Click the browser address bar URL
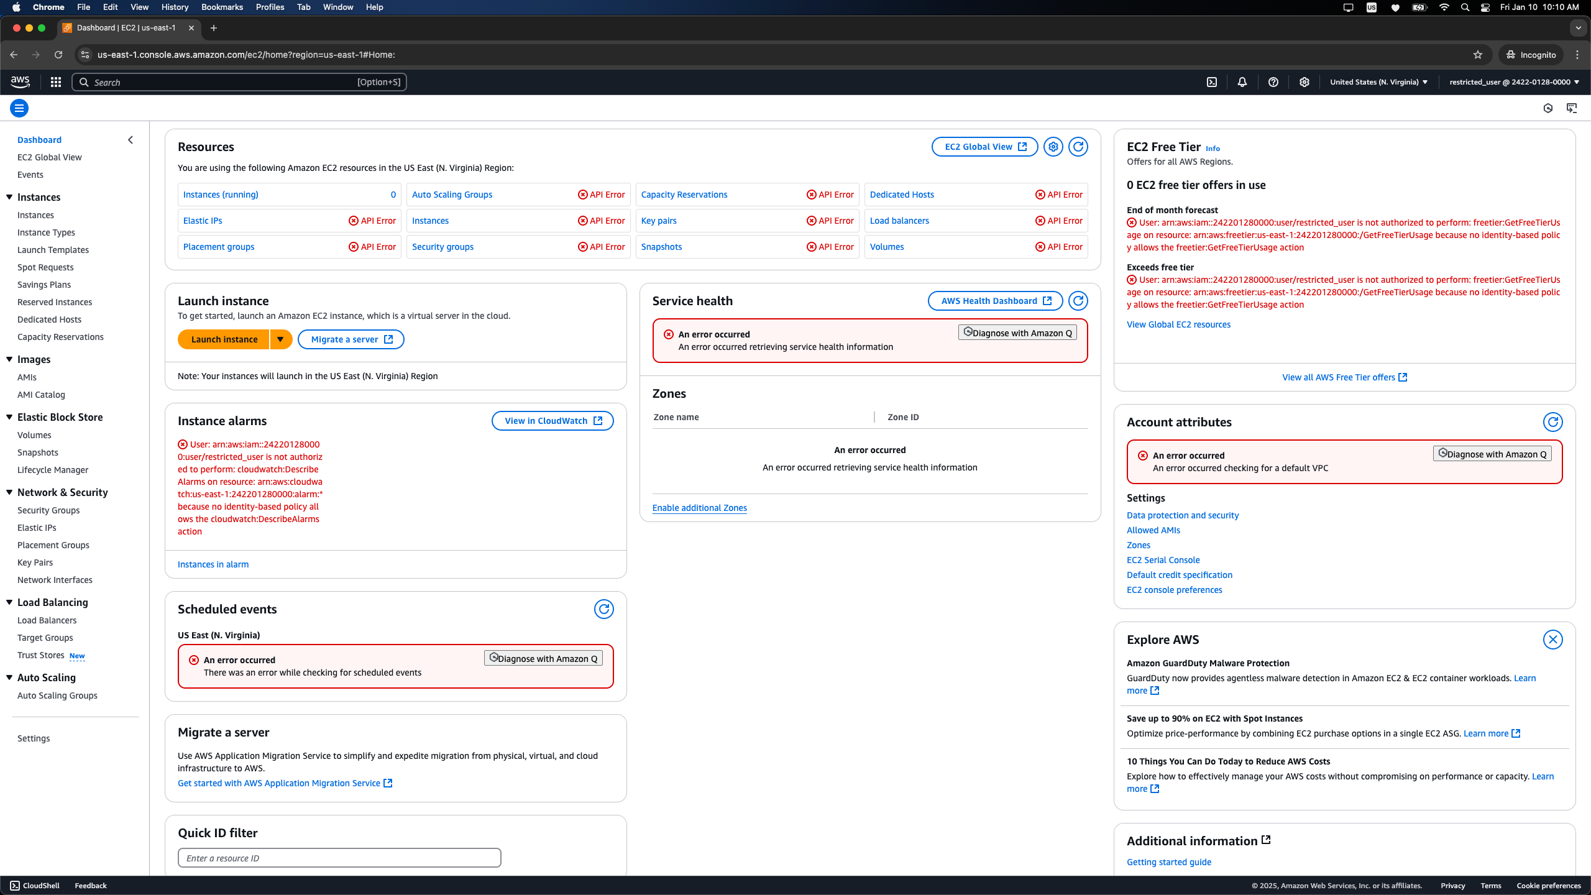Image resolution: width=1591 pixels, height=895 pixels. click(246, 55)
